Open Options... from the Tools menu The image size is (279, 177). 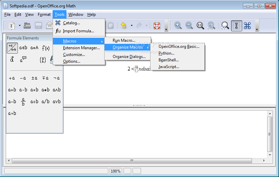coord(79,61)
